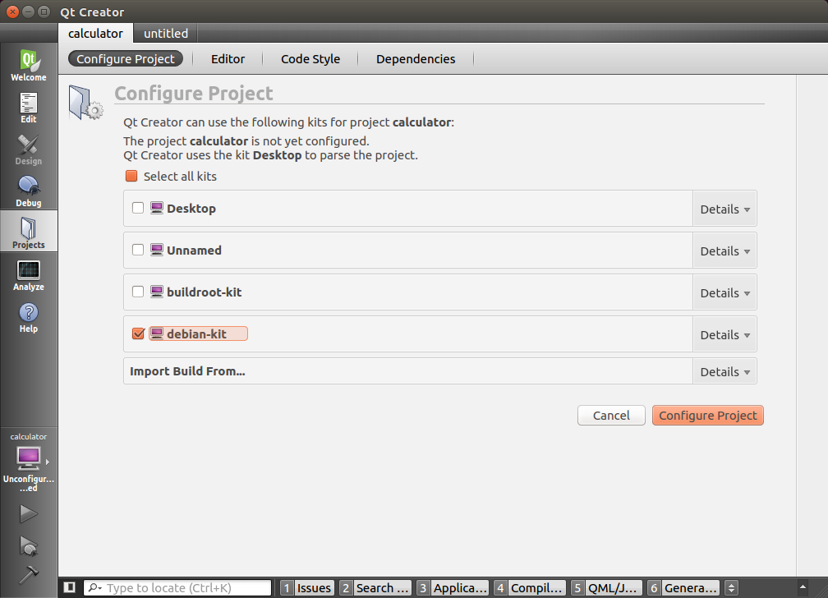Click the Cancel button
Viewport: 828px width, 598px height.
point(611,416)
